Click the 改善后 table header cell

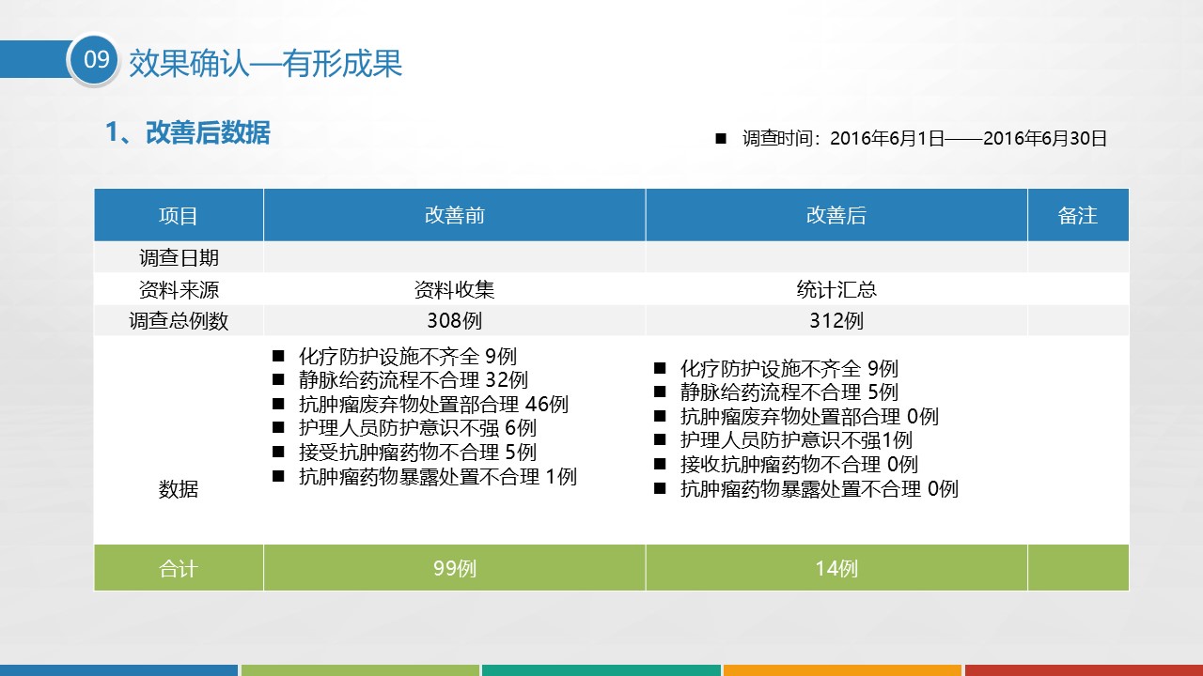point(836,215)
